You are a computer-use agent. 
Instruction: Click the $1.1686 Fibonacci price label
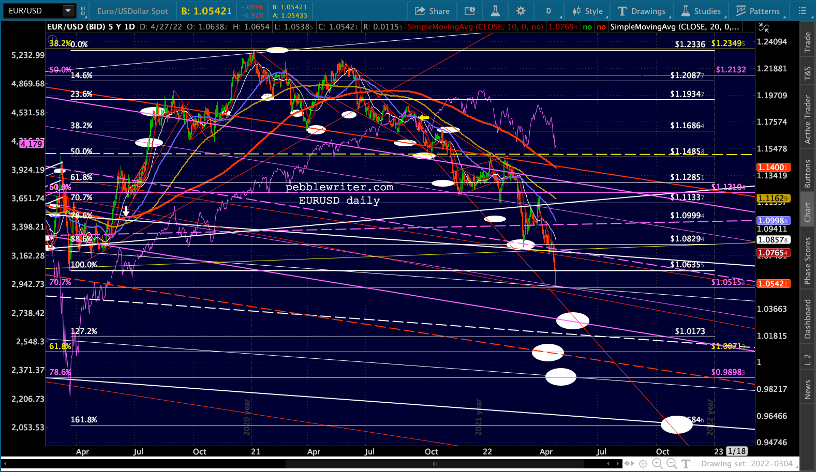click(687, 126)
